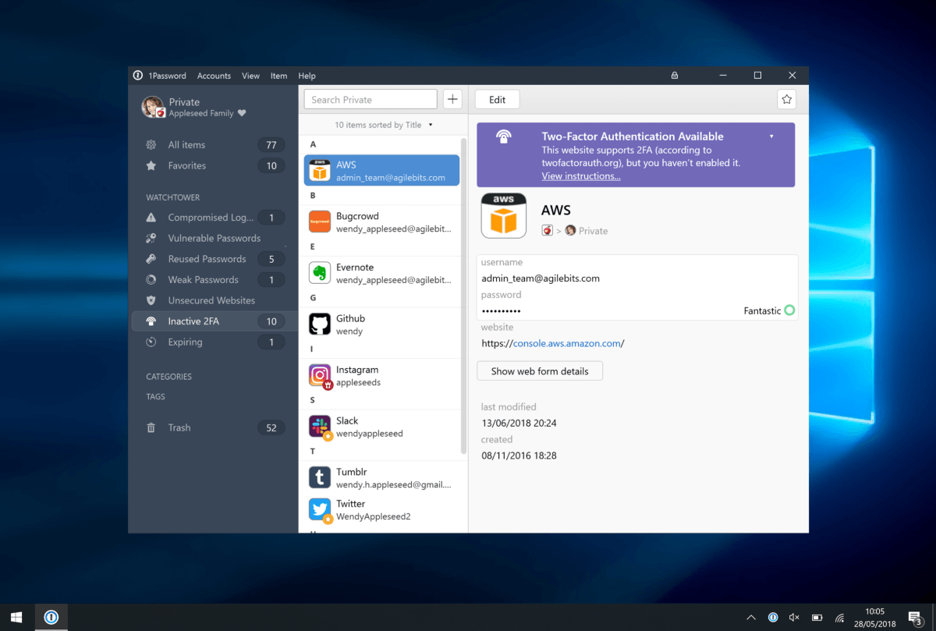Select the Github wendy entry
Viewport: 936px width, 631px height.
coord(381,324)
